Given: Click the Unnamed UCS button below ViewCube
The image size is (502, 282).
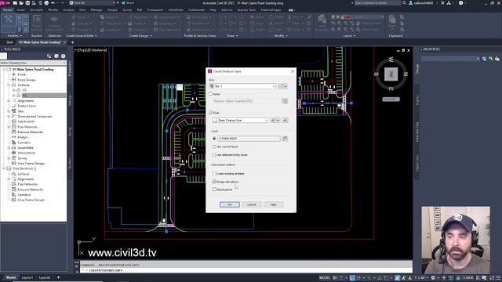Looking at the screenshot, I should tap(391, 99).
